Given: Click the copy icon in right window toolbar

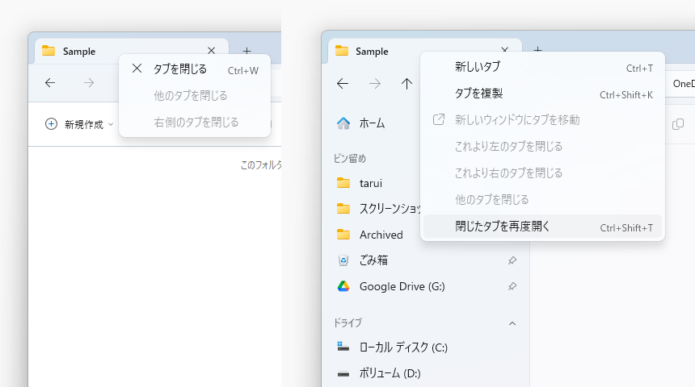Looking at the screenshot, I should [678, 124].
